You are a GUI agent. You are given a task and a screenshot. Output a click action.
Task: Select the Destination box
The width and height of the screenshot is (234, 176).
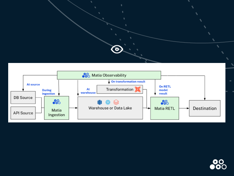click(x=205, y=108)
